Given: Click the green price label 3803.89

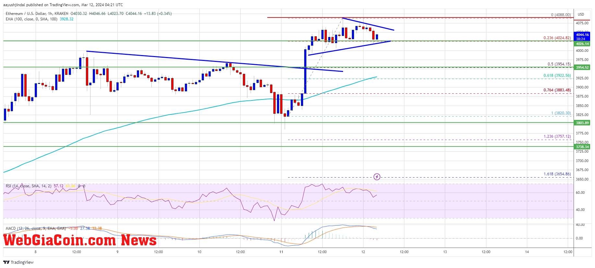Looking at the screenshot, I should [x=582, y=123].
